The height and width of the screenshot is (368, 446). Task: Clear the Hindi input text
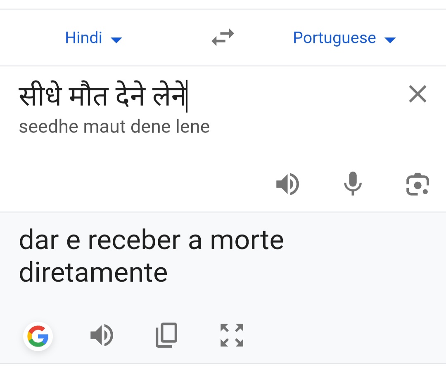418,94
